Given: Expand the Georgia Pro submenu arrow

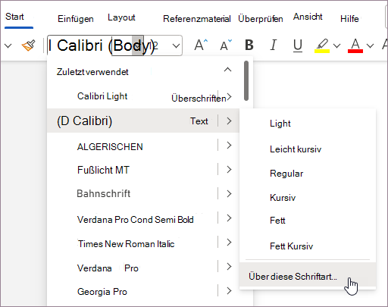Looking at the screenshot, I should pyautogui.click(x=229, y=291).
